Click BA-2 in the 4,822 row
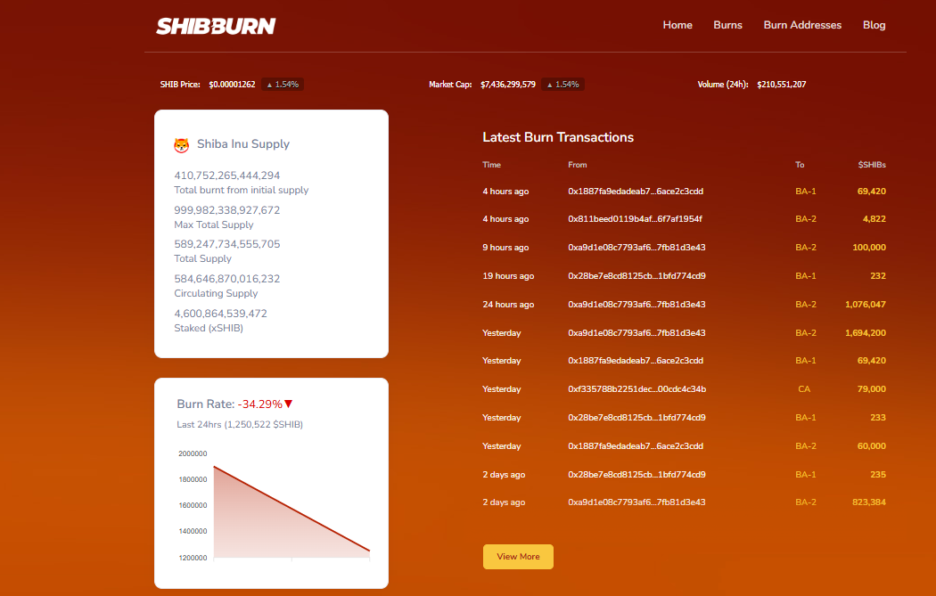 [805, 219]
